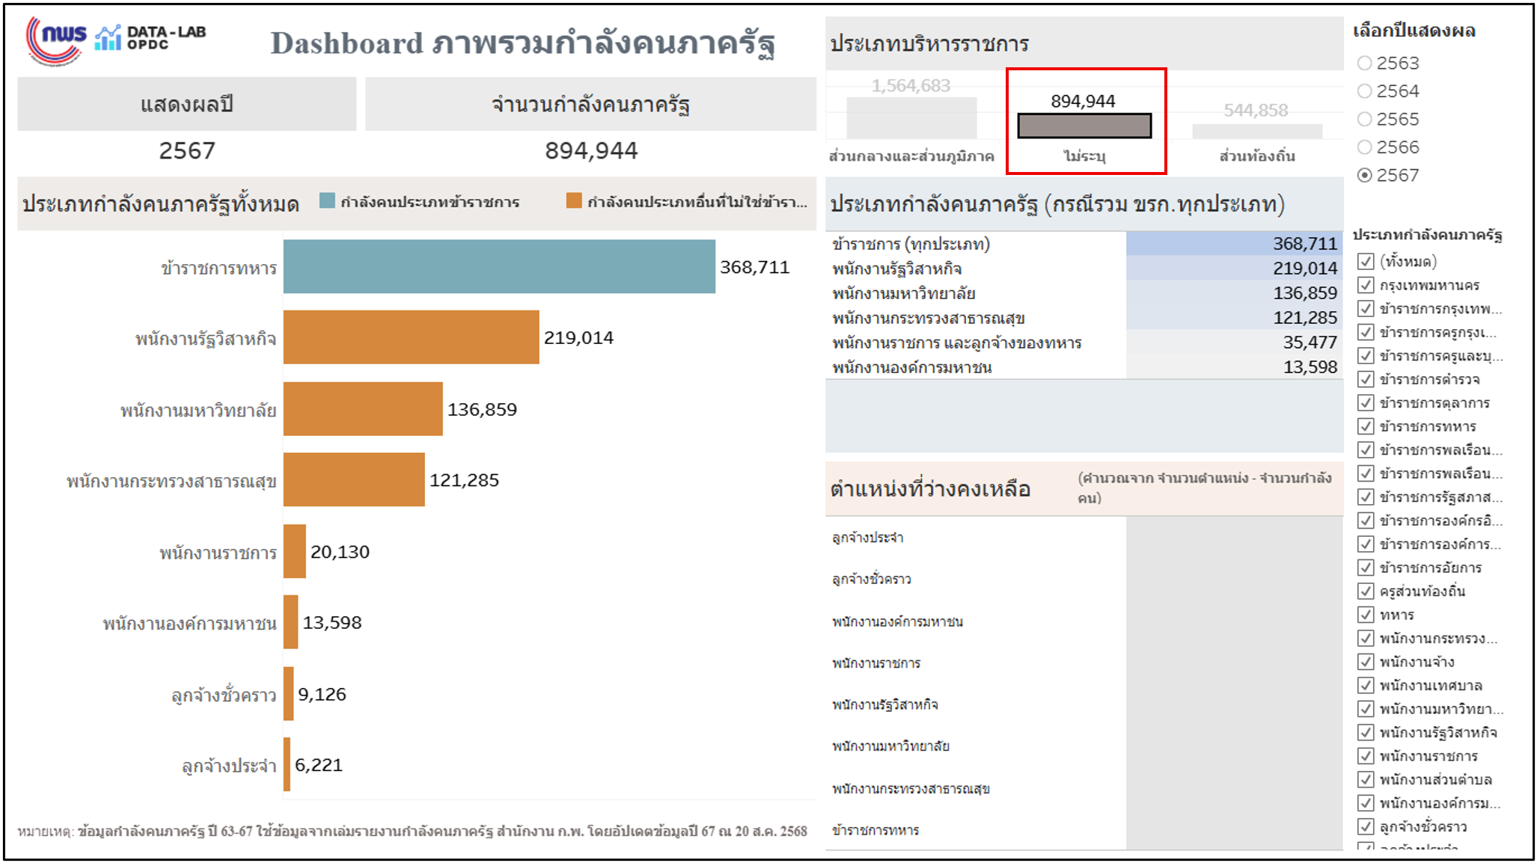Click the blue ข้าราชการทหาร bar
This screenshot has width=1540, height=866.
pos(499,267)
